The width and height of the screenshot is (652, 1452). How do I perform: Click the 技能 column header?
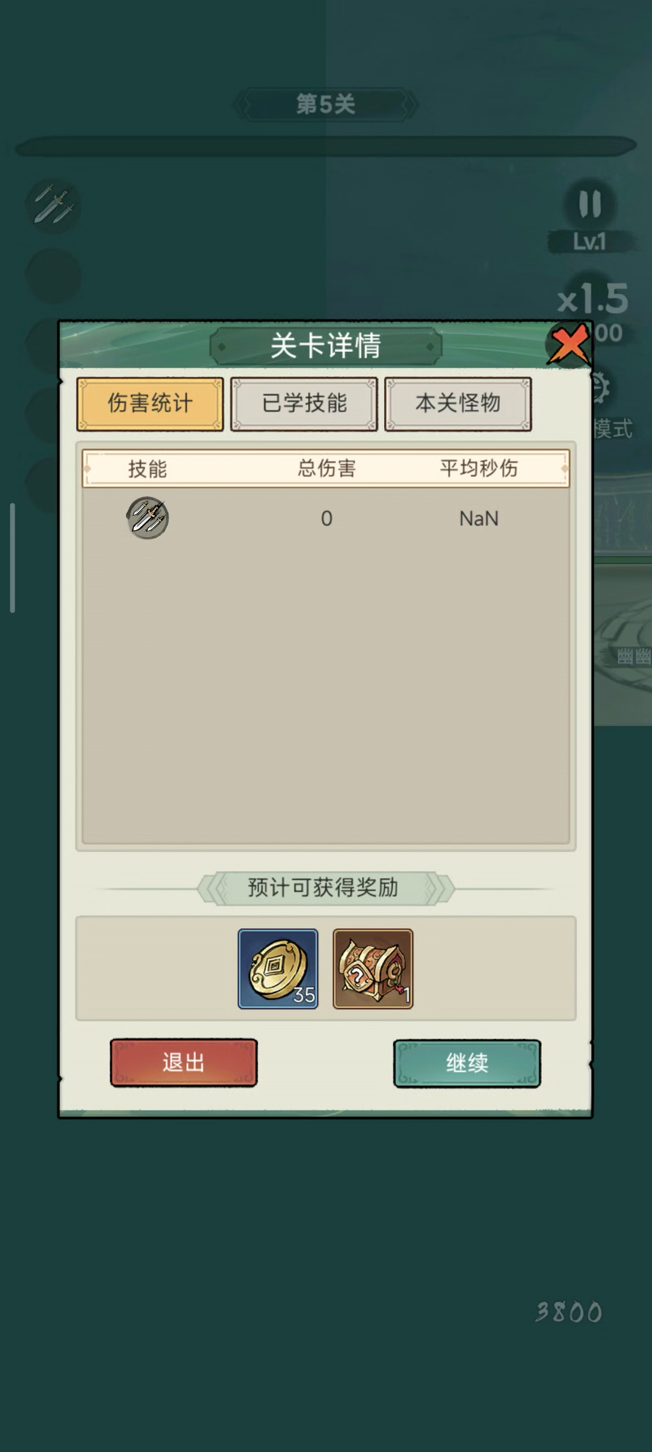148,468
